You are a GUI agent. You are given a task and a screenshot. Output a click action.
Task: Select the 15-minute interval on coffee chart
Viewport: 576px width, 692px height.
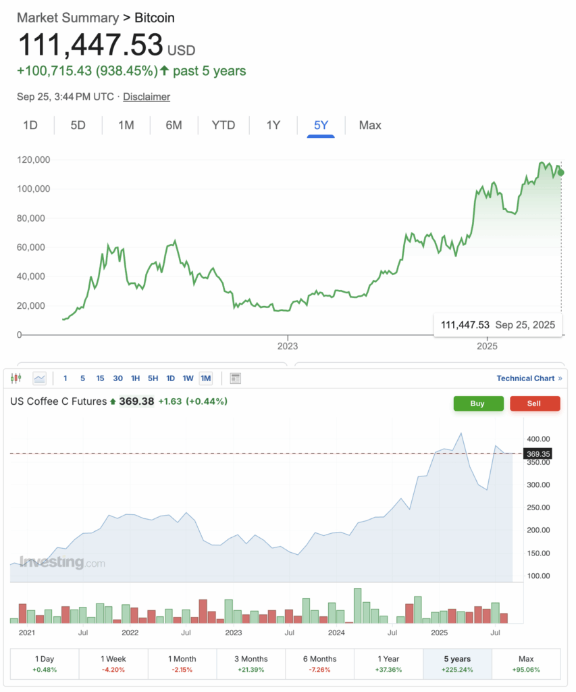(100, 378)
